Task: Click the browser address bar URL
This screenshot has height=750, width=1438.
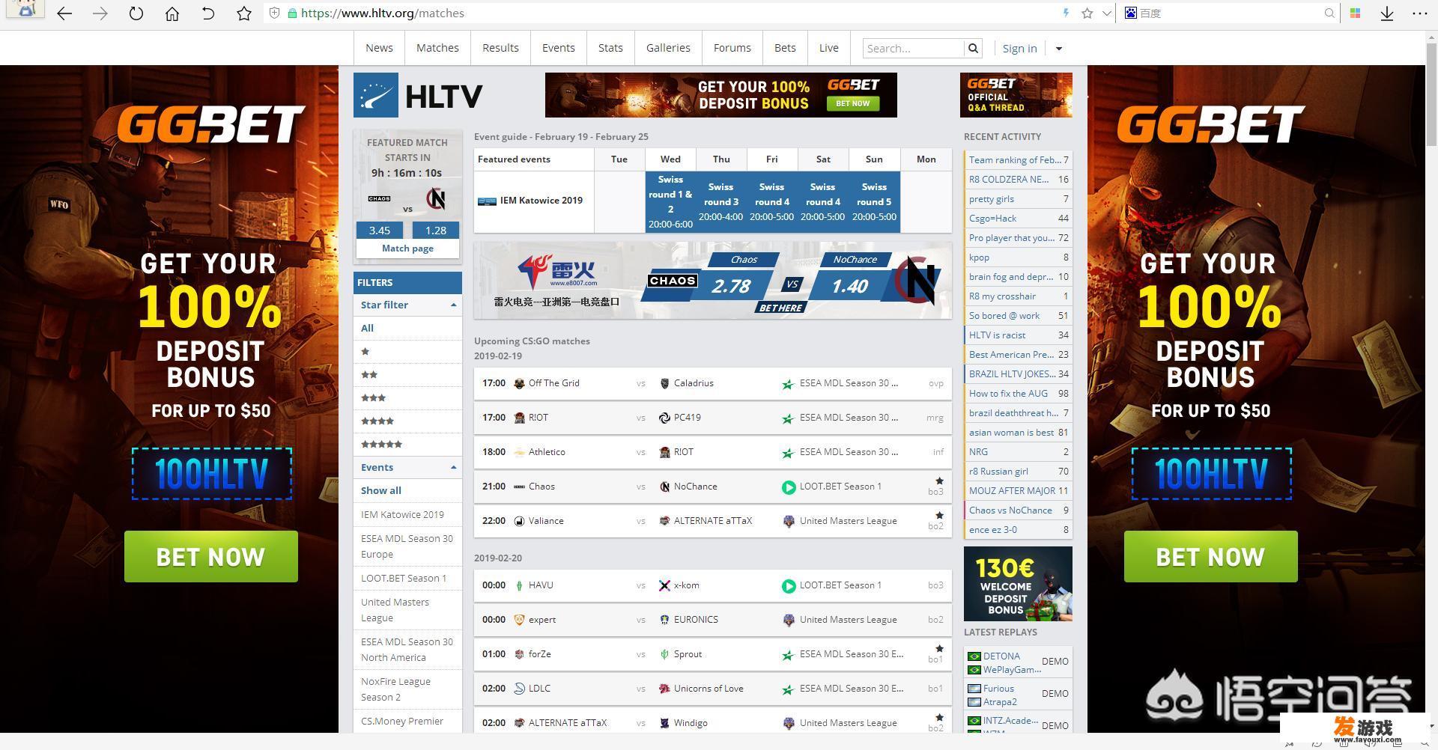Action: pyautogui.click(x=383, y=13)
